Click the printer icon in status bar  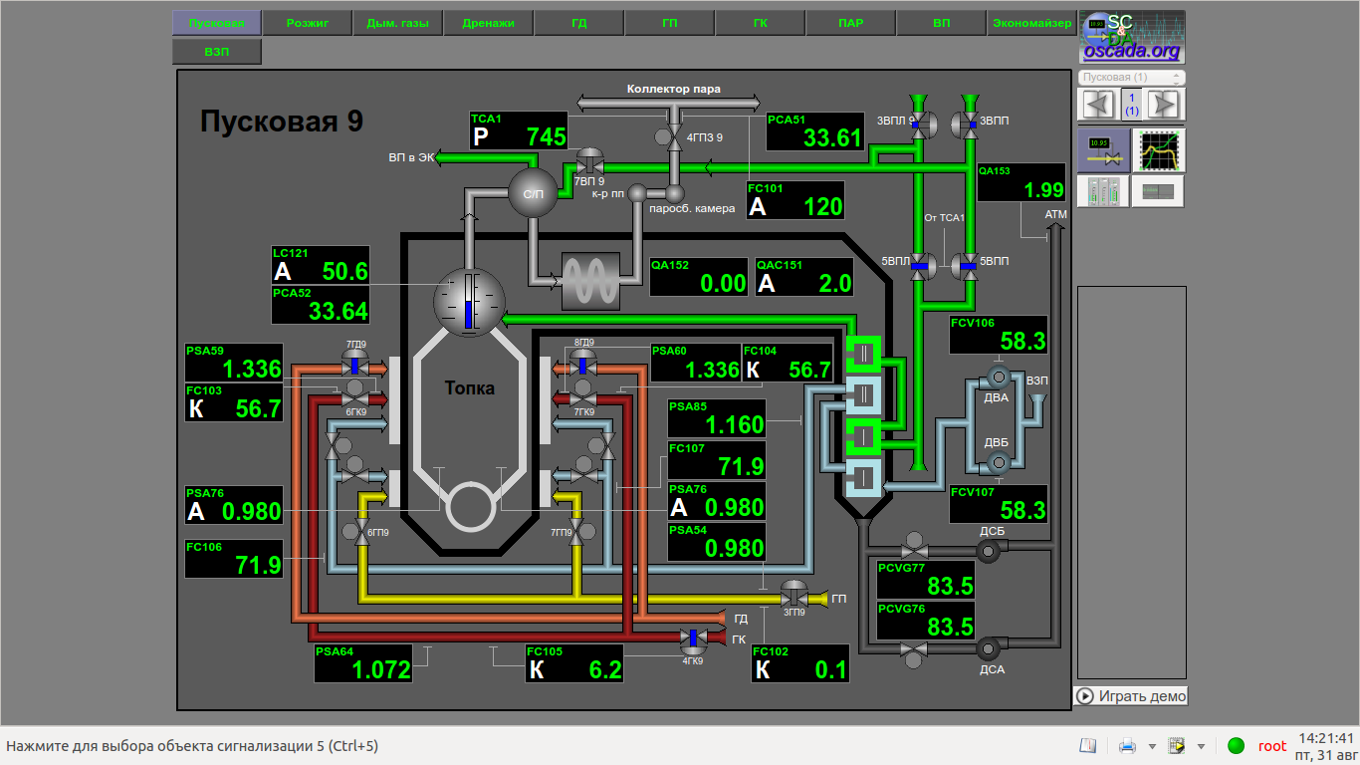1127,746
